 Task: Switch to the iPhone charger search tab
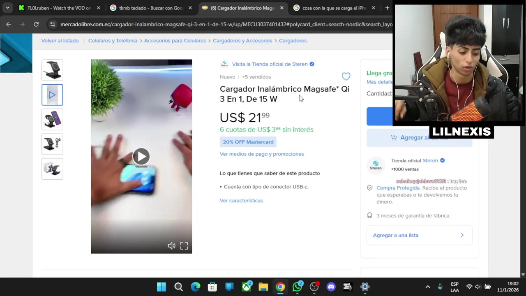tap(335, 8)
